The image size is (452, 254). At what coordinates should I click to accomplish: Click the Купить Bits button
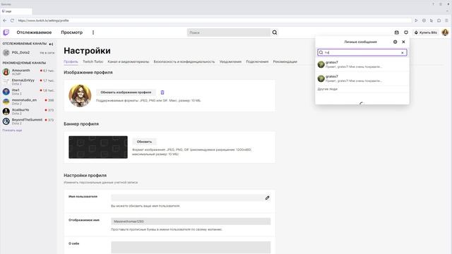pyautogui.click(x=426, y=32)
